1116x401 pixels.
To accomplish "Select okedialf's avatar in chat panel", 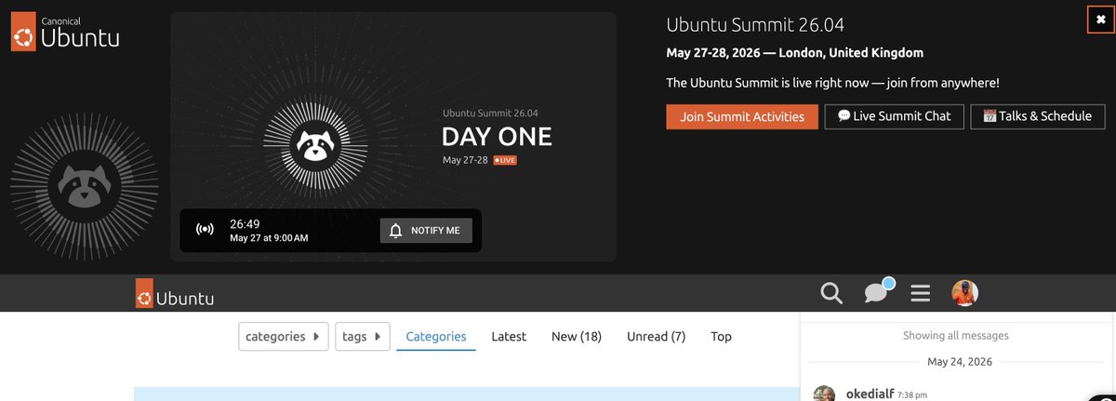I will point(824,394).
